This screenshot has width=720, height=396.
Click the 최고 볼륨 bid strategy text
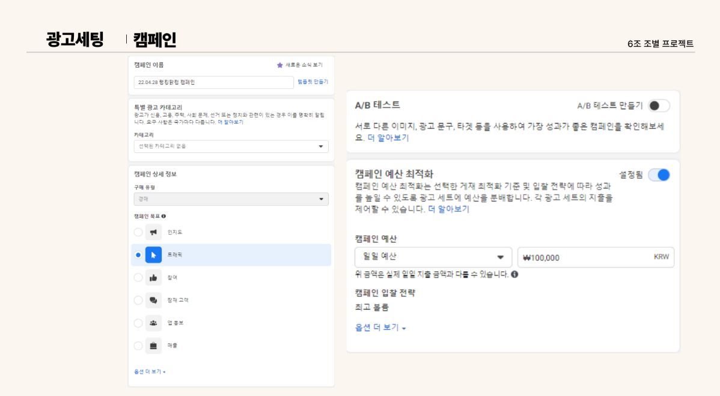pos(371,308)
